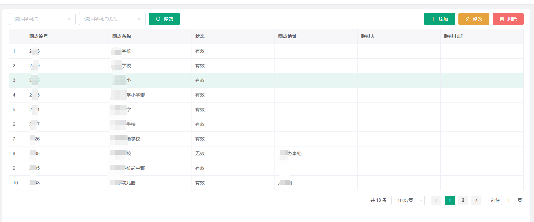Image resolution: width=534 pixels, height=222 pixels.
Task: Go to previous page arrow
Action: (x=436, y=200)
